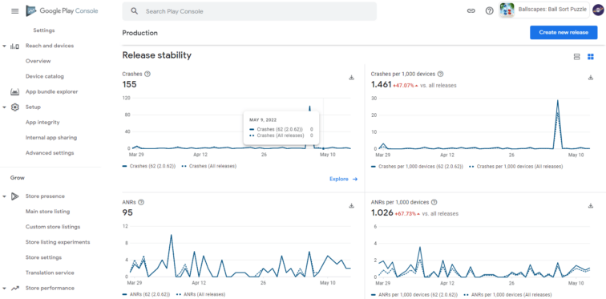
Task: Download ANRs per 1,000 devices data
Action: point(591,205)
